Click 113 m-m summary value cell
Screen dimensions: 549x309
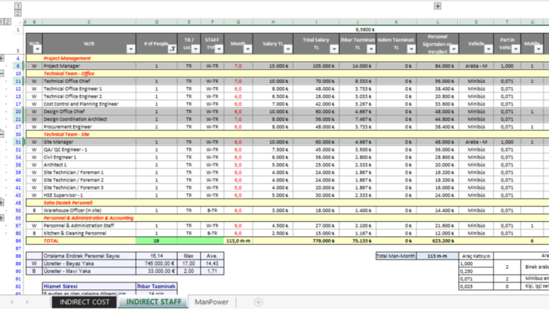pos(438,256)
